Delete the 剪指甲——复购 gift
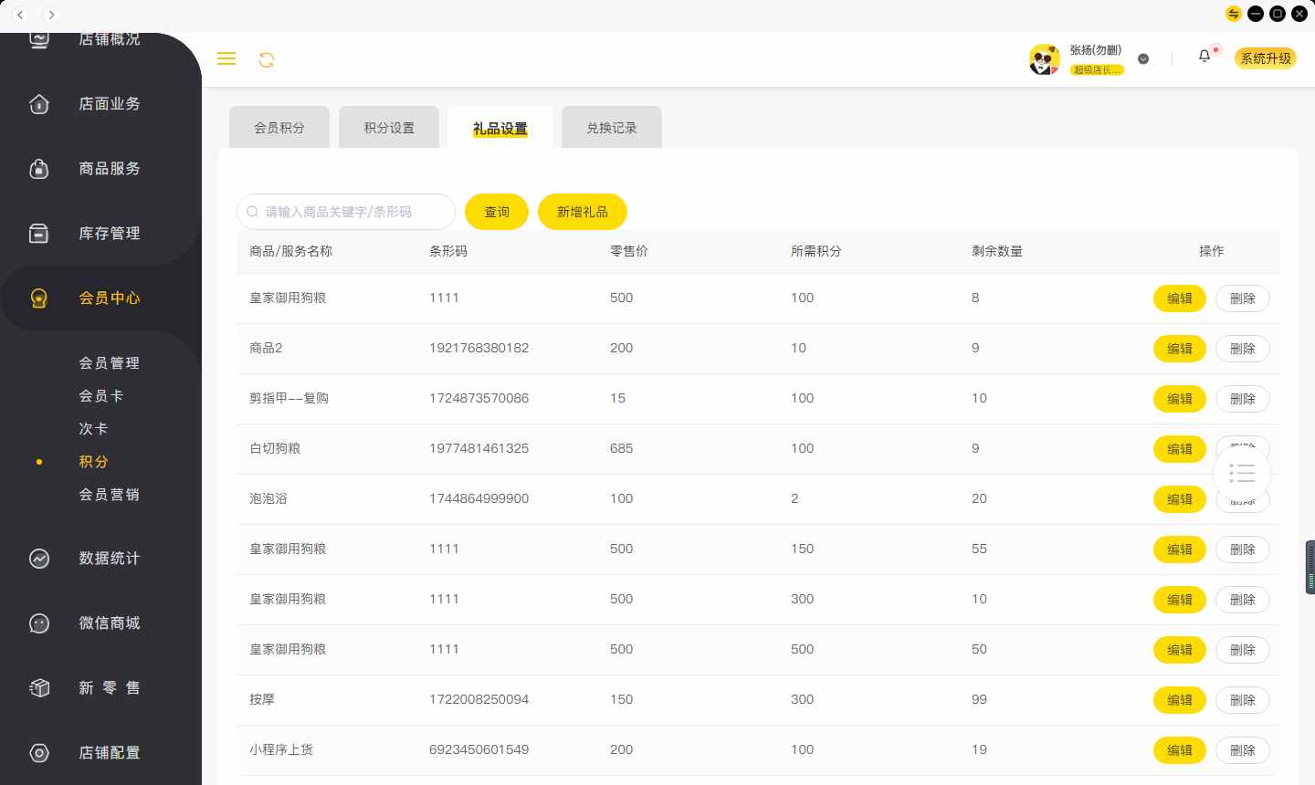Viewport: 1315px width, 785px height. pyautogui.click(x=1243, y=399)
